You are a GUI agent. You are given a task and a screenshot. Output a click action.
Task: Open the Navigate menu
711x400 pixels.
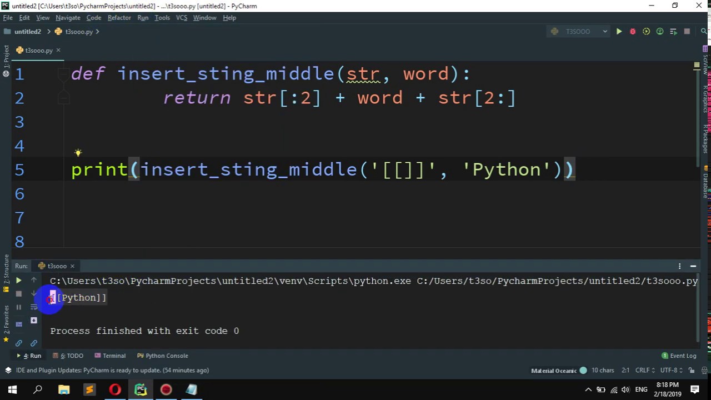pyautogui.click(x=68, y=18)
